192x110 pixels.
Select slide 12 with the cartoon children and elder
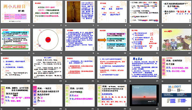[x=177, y=40]
